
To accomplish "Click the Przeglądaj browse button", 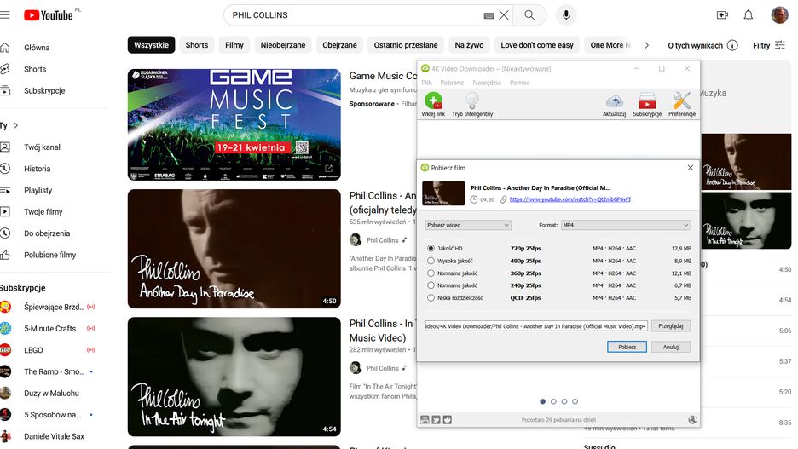I will pyautogui.click(x=671, y=326).
